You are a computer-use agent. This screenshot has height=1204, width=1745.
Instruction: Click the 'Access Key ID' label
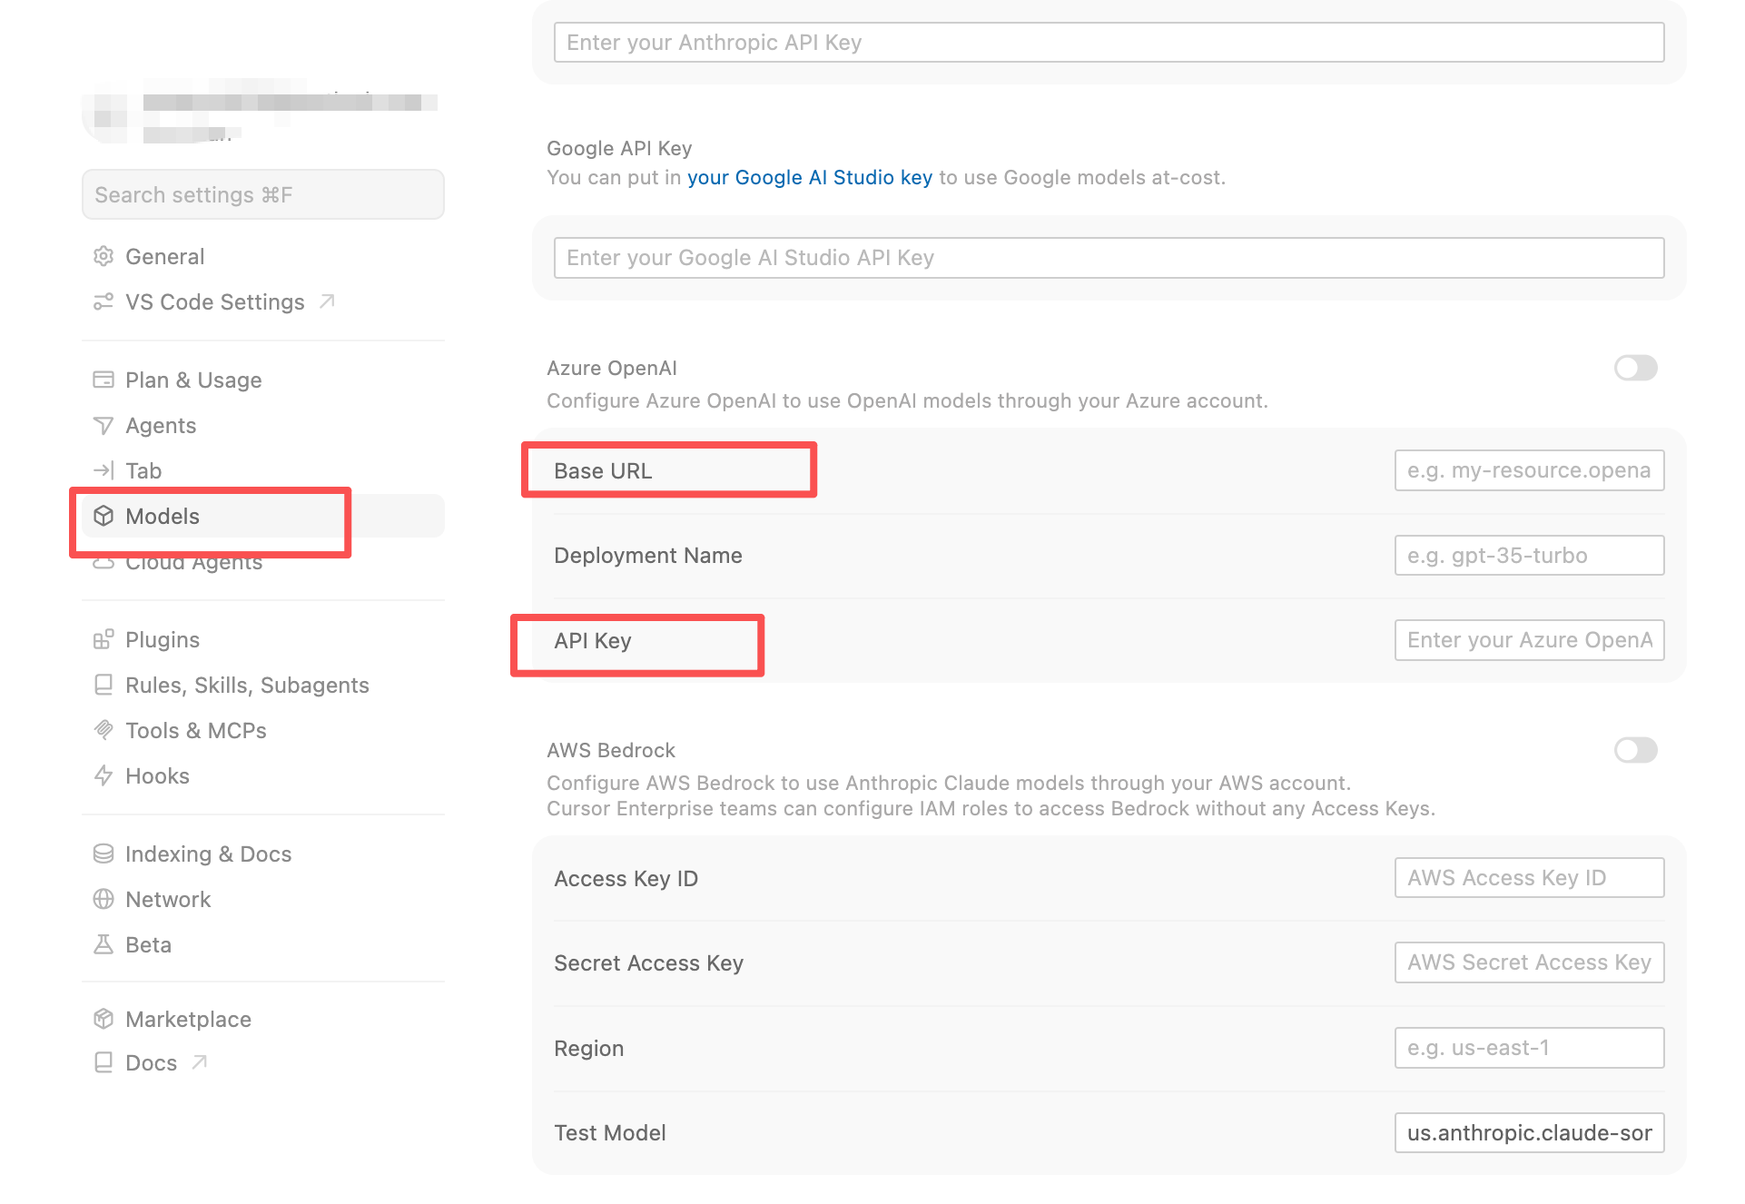coord(626,879)
